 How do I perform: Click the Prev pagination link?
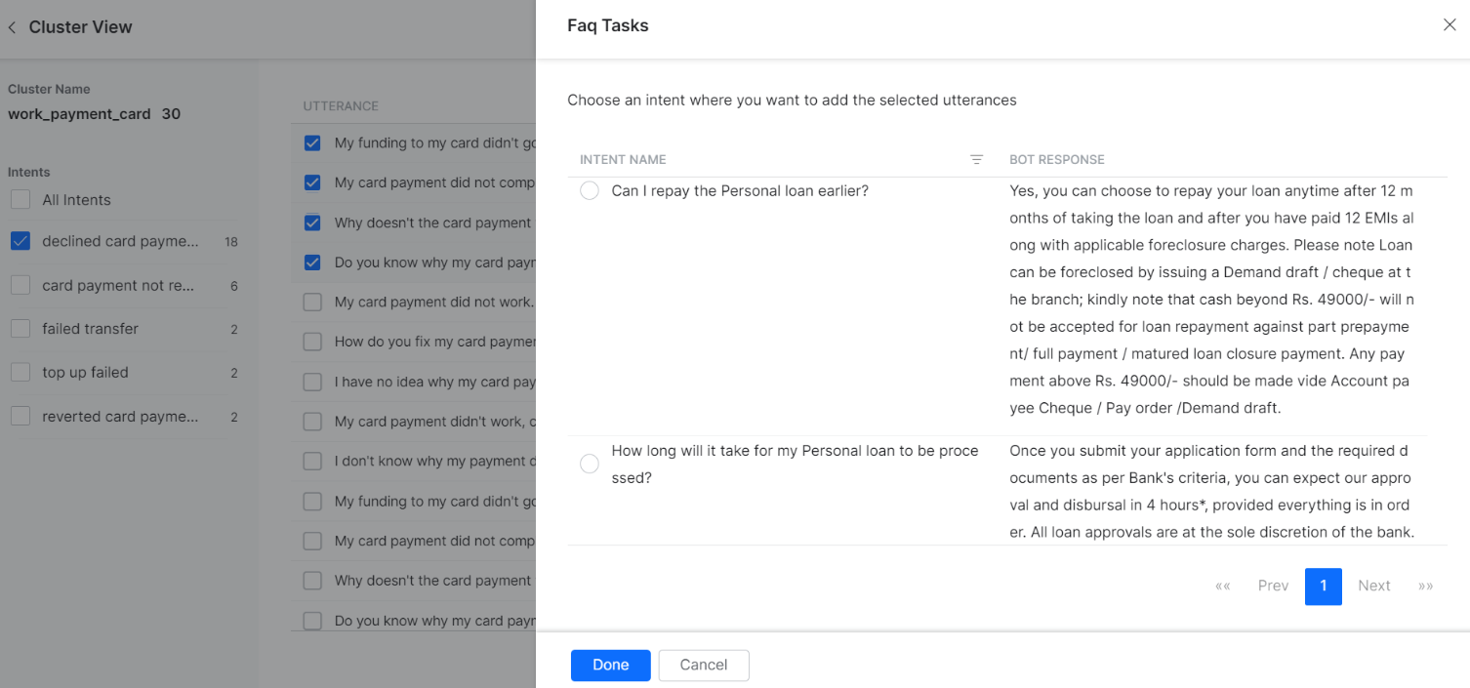(x=1272, y=586)
